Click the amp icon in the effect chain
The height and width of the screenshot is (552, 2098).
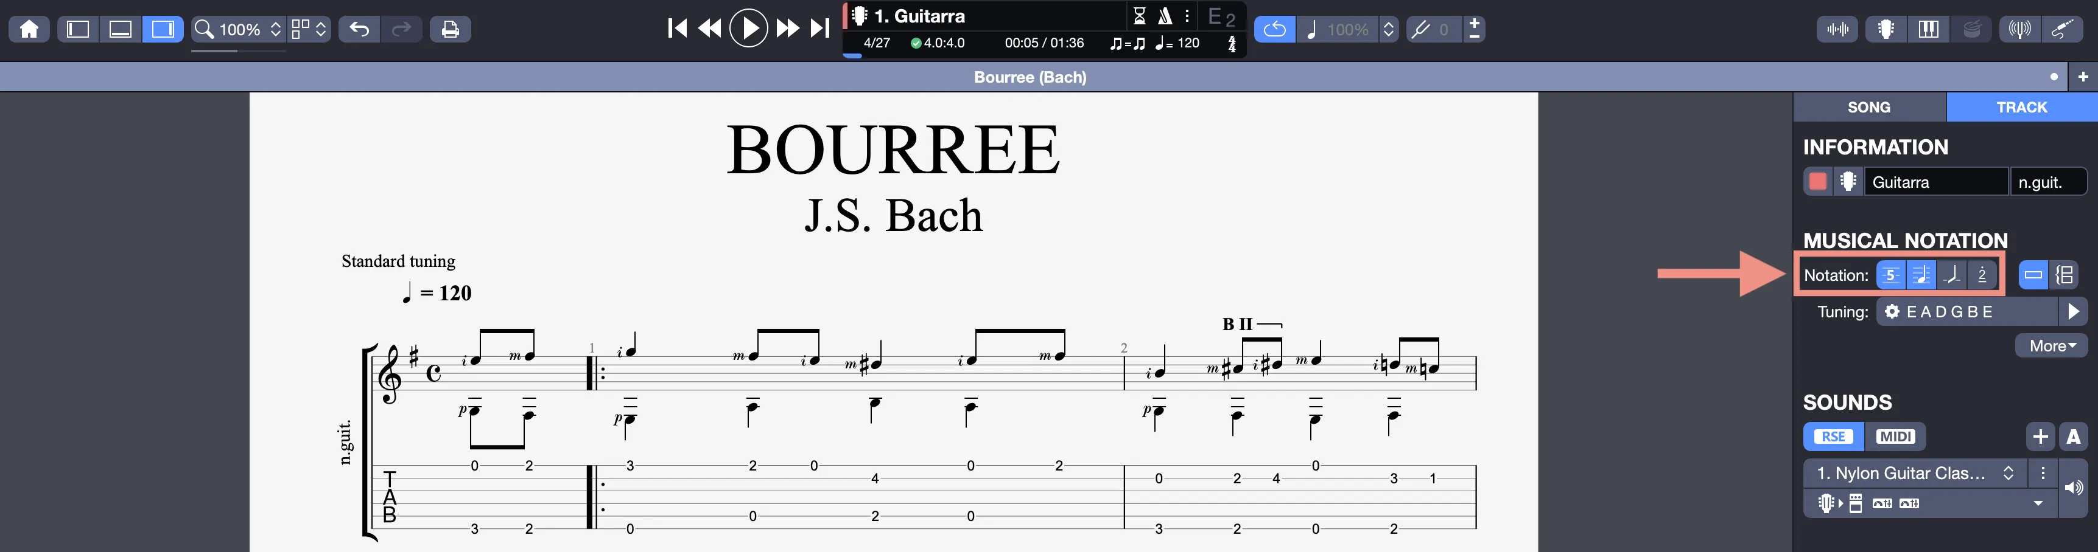click(x=1855, y=503)
